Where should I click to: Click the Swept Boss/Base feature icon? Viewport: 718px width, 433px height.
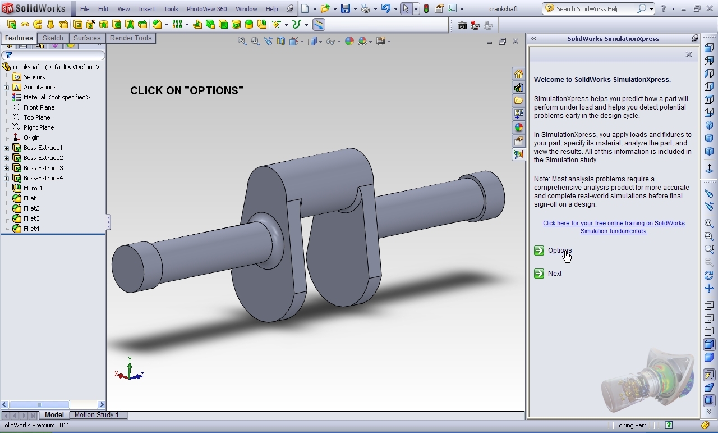point(38,24)
